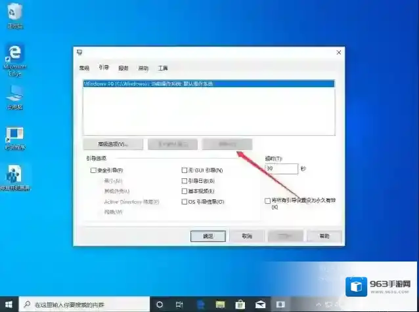Open File Explorer from the taskbar
419x312 pixels.
(x=220, y=304)
